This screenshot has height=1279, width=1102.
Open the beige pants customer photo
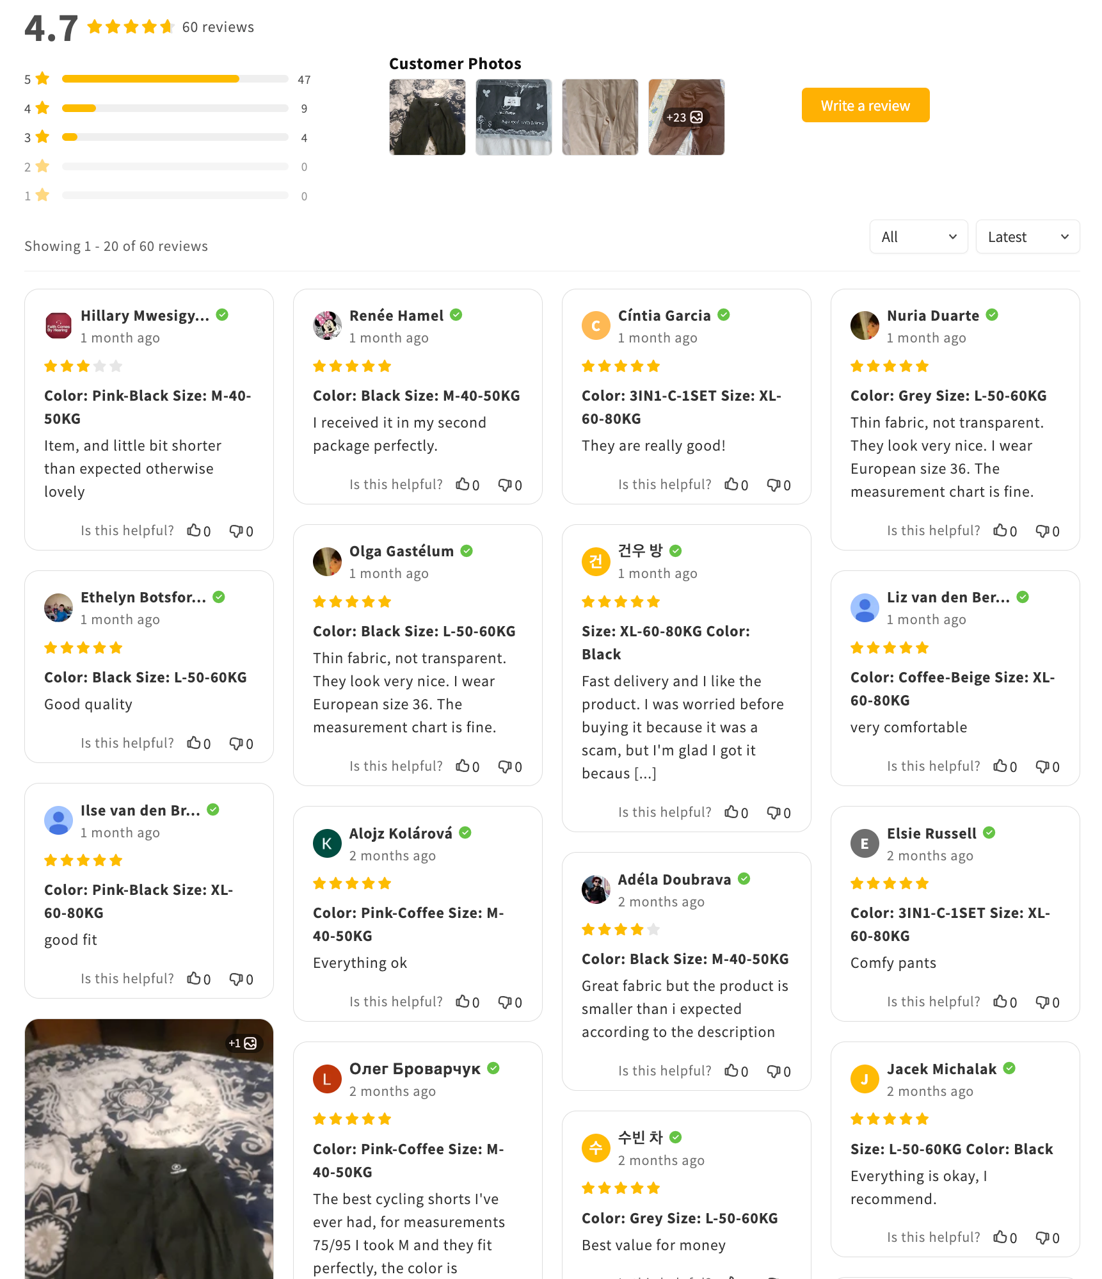pyautogui.click(x=600, y=117)
